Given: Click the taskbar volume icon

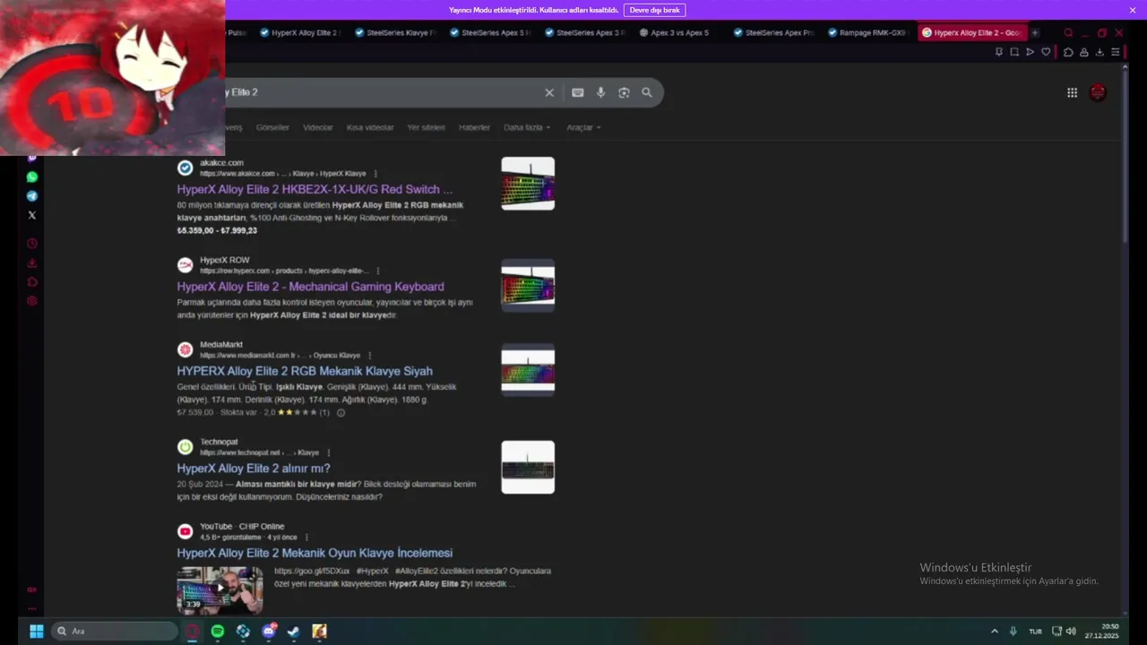Looking at the screenshot, I should click(x=1071, y=632).
